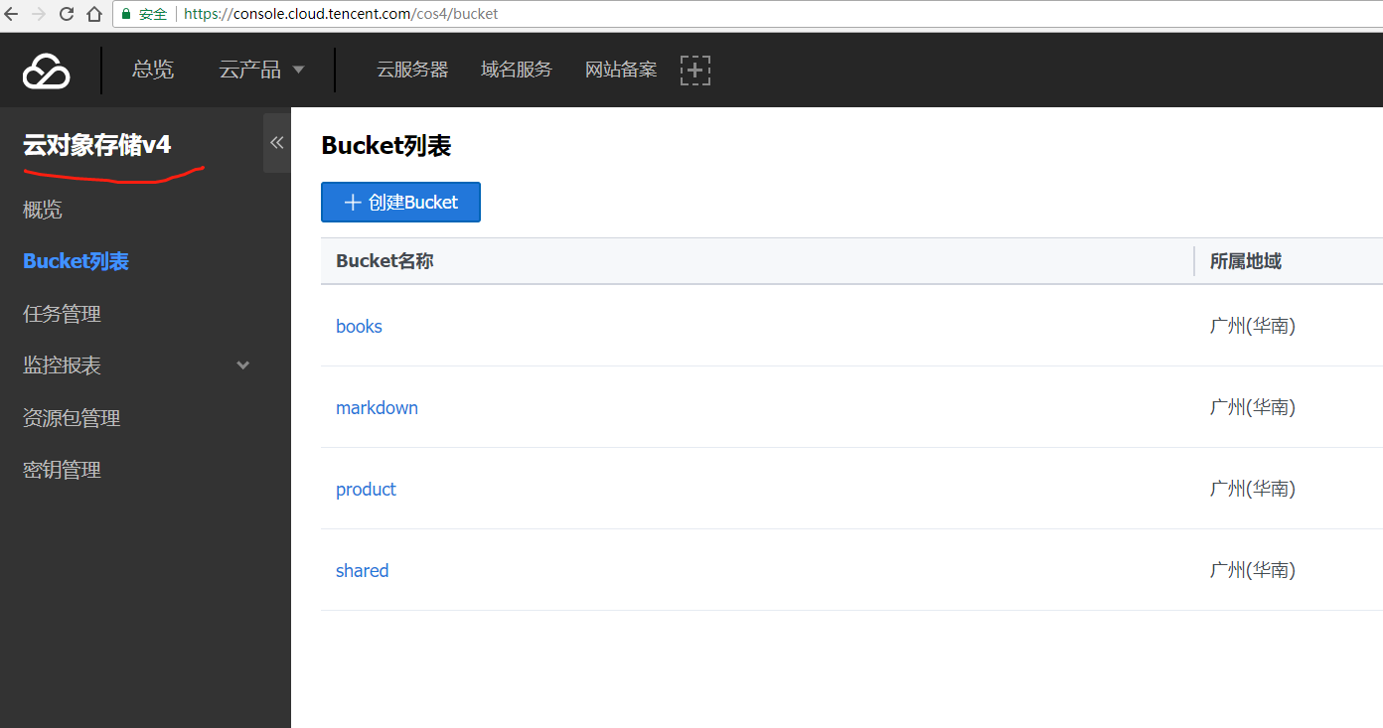Expand the 监控报表 menu item
1383x728 pixels.
point(241,364)
